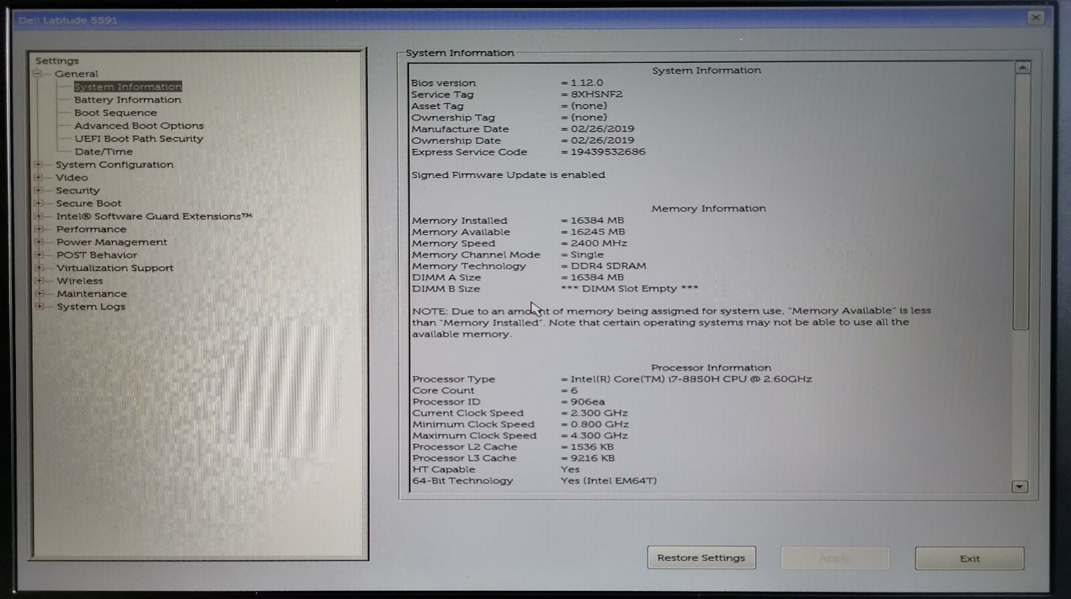The height and width of the screenshot is (599, 1071).
Task: Select the Maintenance category label
Action: point(92,294)
